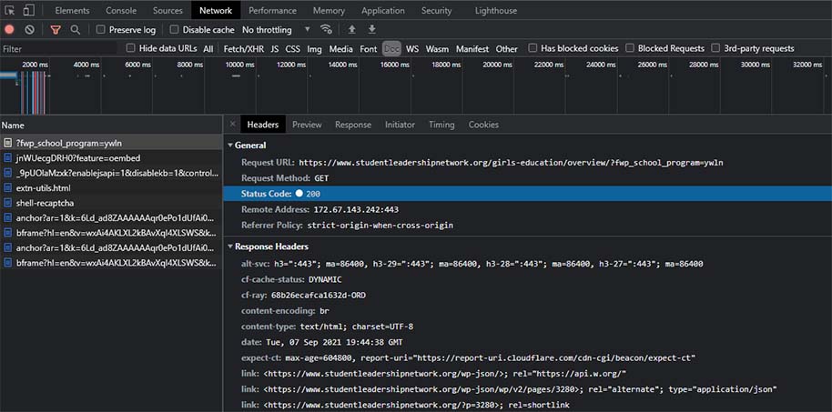
Task: Clear the network log
Action: (x=29, y=30)
